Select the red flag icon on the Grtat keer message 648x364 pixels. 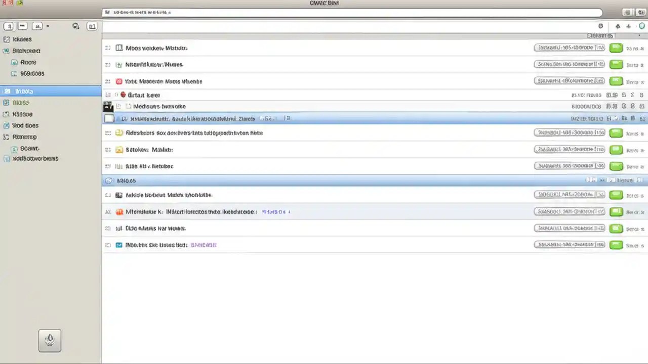coord(123,95)
